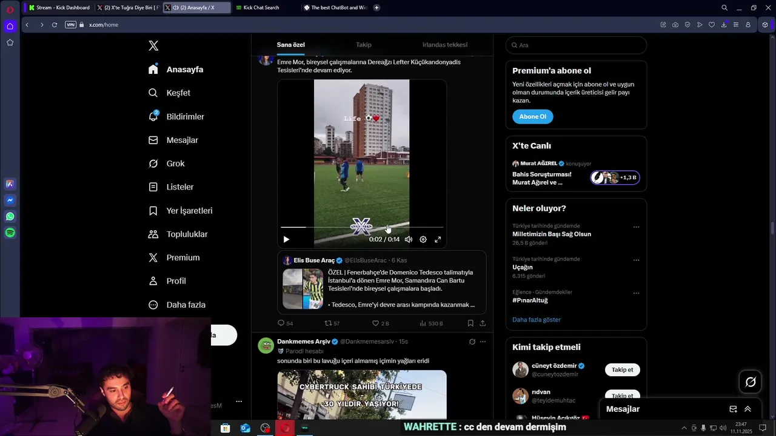The image size is (776, 436).
Task: Repost the Emre Mor post (57)
Action: point(332,323)
